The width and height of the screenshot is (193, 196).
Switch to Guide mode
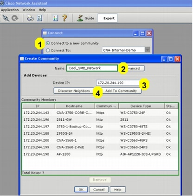[x=85, y=18]
